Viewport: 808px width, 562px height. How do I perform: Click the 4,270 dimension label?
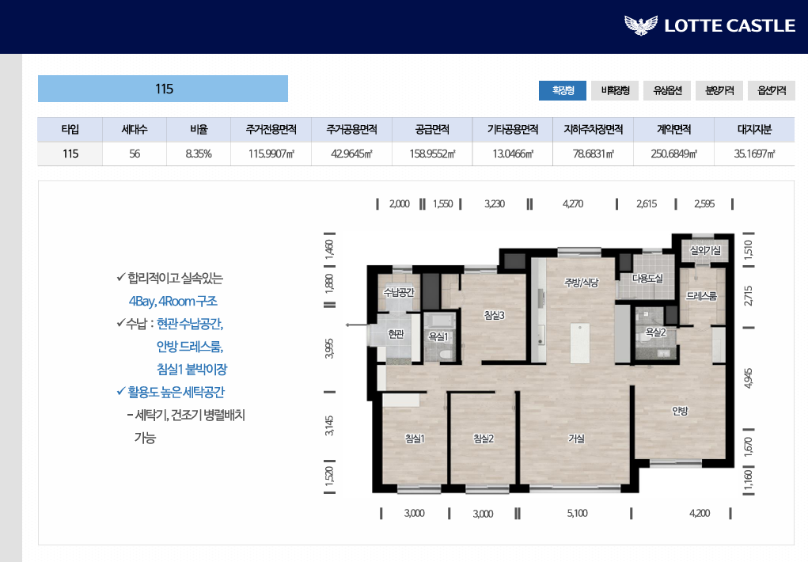[572, 203]
